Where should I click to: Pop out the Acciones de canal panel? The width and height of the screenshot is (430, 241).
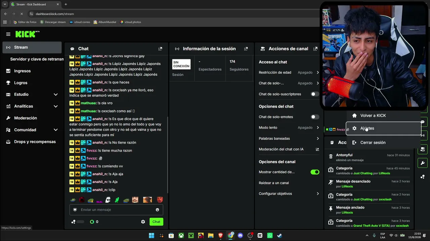(315, 49)
